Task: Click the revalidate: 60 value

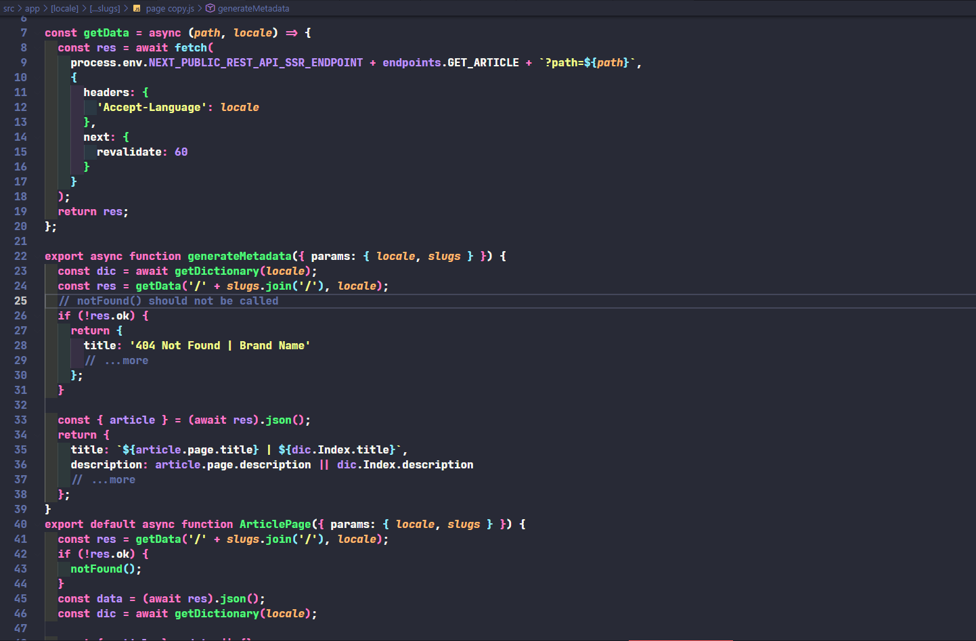Action: pyautogui.click(x=181, y=152)
